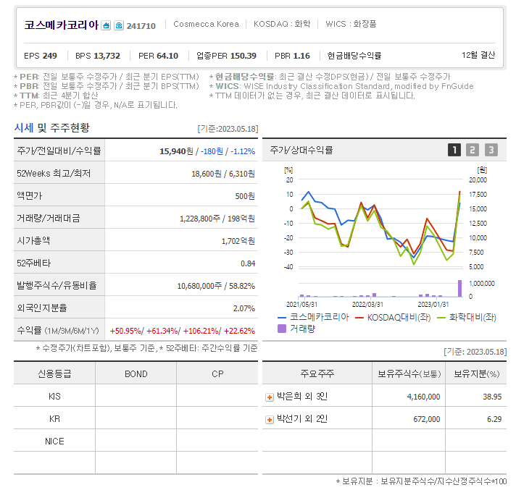Click the CP column header

coord(217,374)
